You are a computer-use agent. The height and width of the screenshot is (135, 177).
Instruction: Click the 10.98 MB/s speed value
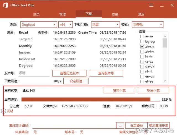(x=124, y=106)
